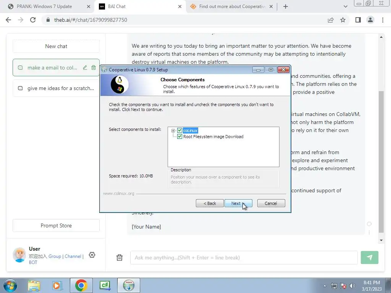
Task: Open the Channel link
Action: coord(73,256)
